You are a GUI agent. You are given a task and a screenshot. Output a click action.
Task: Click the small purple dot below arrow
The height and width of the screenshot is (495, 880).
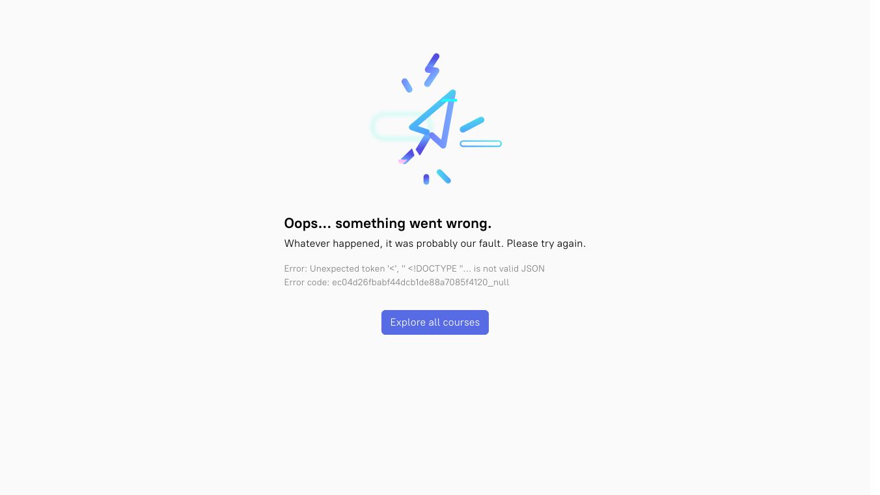pyautogui.click(x=426, y=179)
